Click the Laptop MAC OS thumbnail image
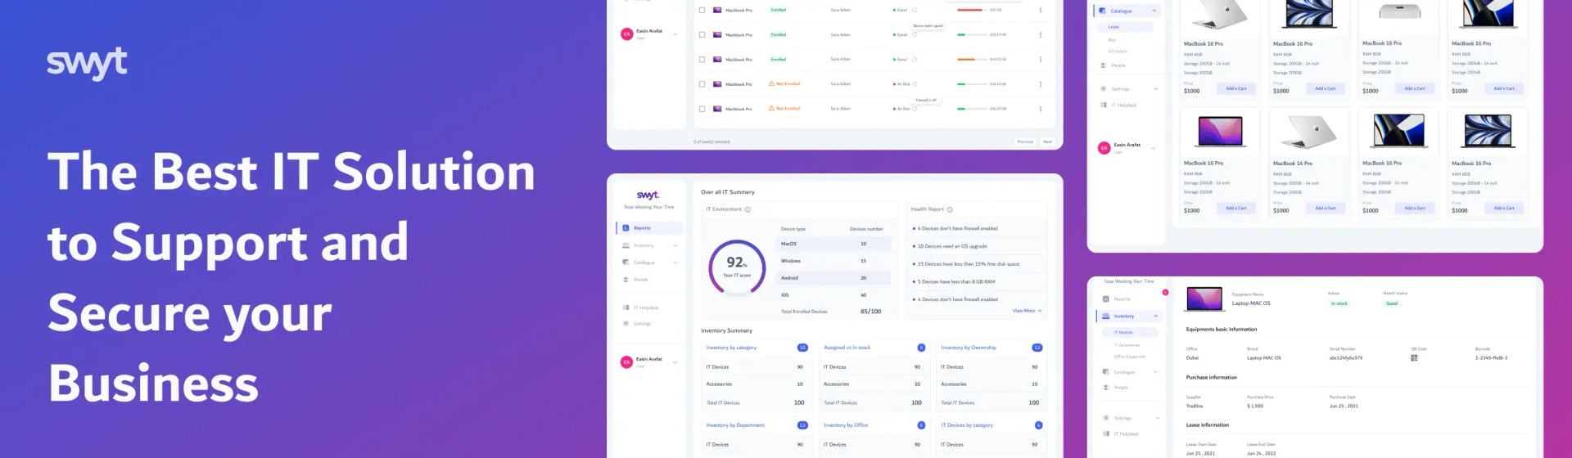The image size is (1572, 458). (x=1204, y=299)
